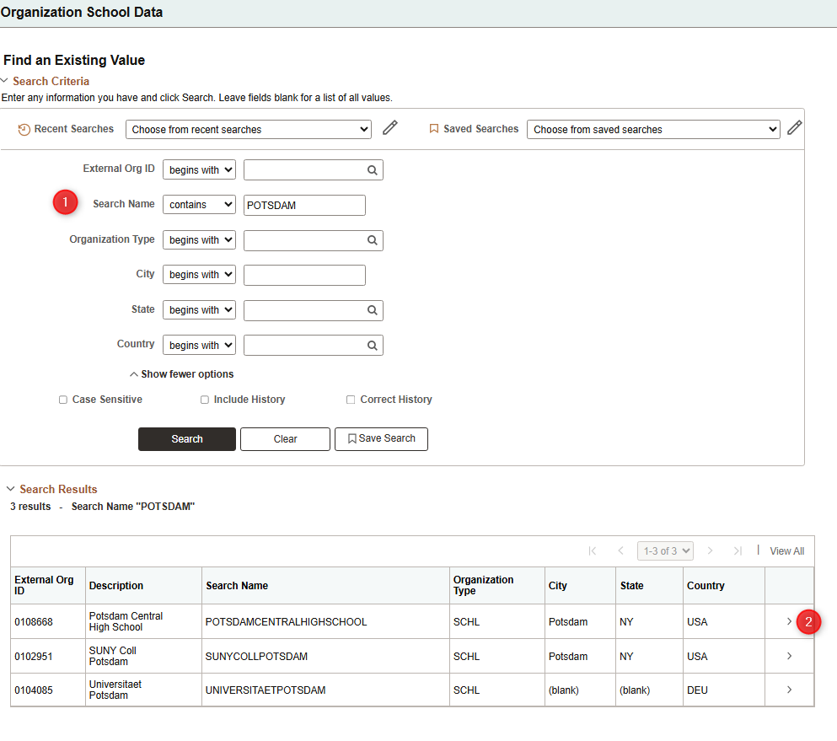
Task: Select the cell with Org ID 0108668
Action: tap(48, 621)
